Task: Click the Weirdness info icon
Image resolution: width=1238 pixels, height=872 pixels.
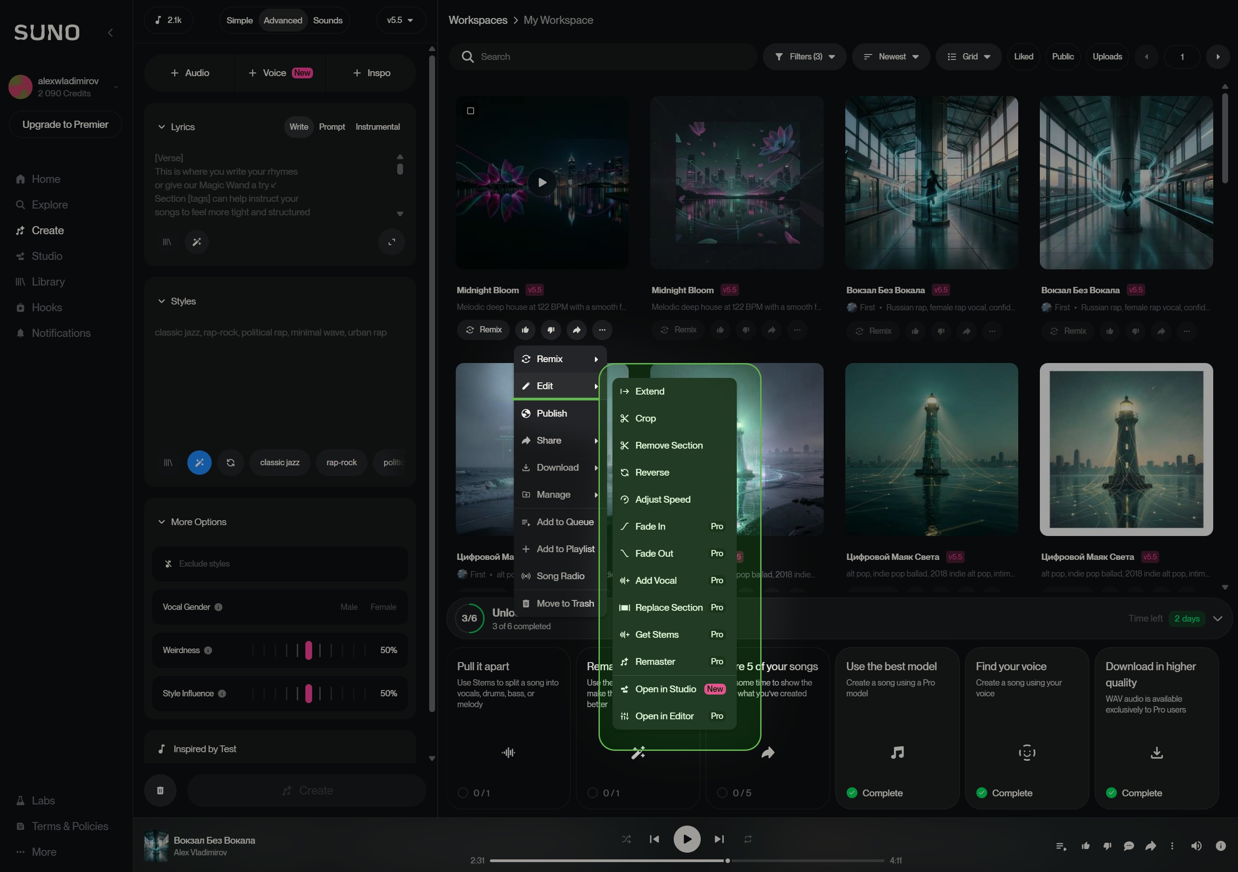Action: tap(208, 650)
